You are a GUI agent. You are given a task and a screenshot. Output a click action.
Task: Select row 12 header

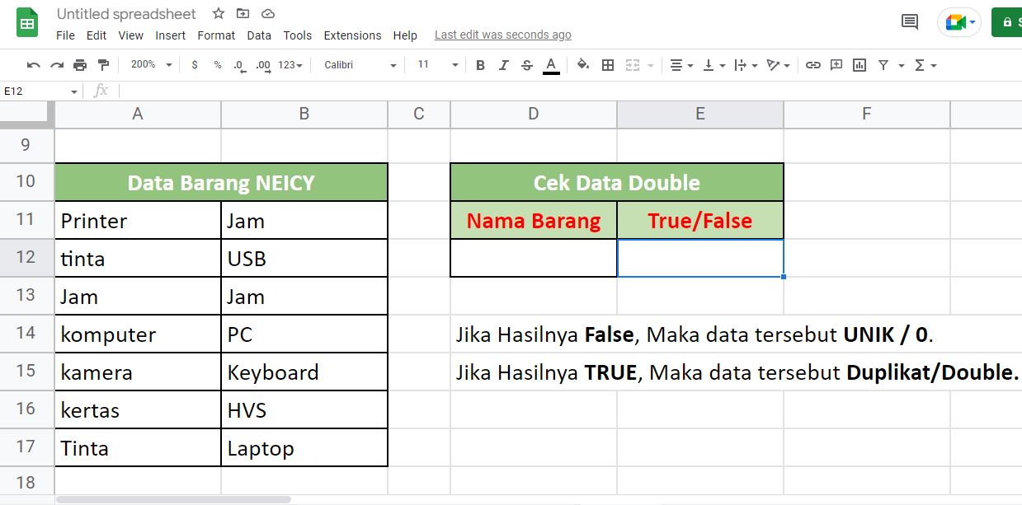click(26, 258)
